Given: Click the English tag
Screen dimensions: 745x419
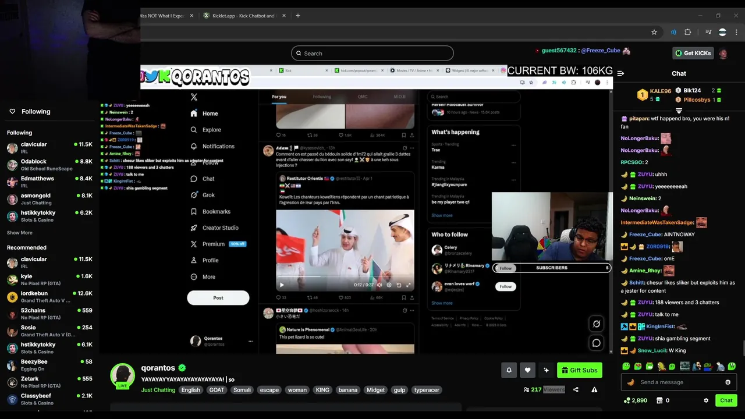Looking at the screenshot, I should tap(190, 390).
